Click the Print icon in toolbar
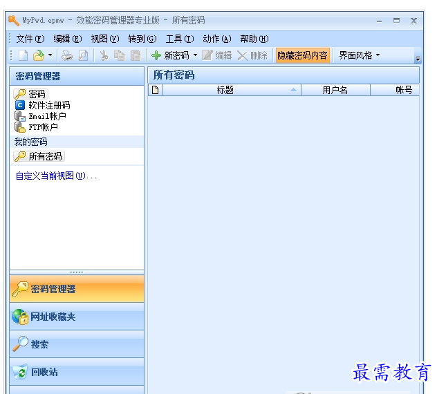 tap(67, 55)
